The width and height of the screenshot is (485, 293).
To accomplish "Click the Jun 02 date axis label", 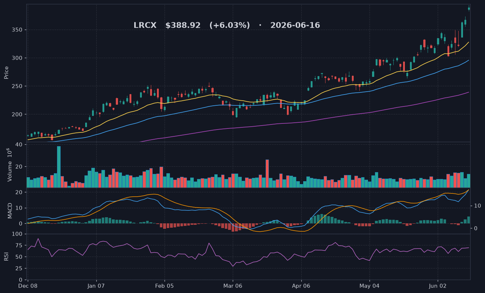I will click(x=438, y=286).
